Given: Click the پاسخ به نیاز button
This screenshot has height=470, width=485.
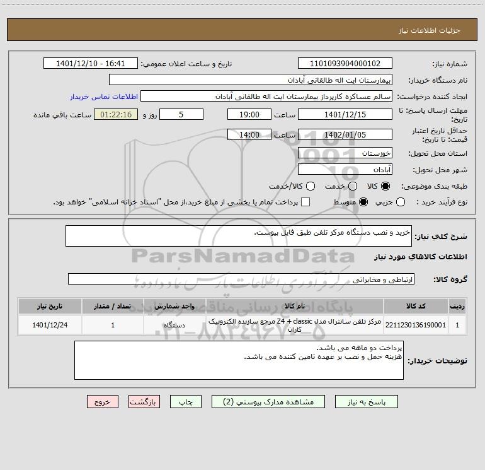Looking at the screenshot, I should (366, 402).
